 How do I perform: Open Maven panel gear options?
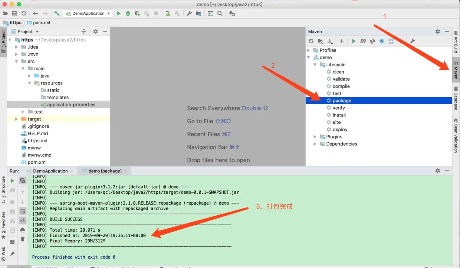(x=438, y=32)
